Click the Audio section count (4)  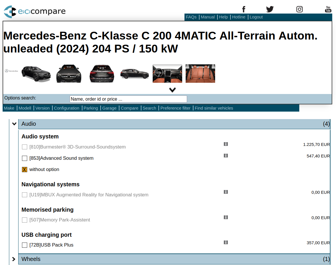[x=326, y=124]
